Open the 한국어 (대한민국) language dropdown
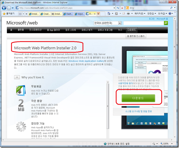The height and width of the screenshot is (148, 179). click(108, 23)
